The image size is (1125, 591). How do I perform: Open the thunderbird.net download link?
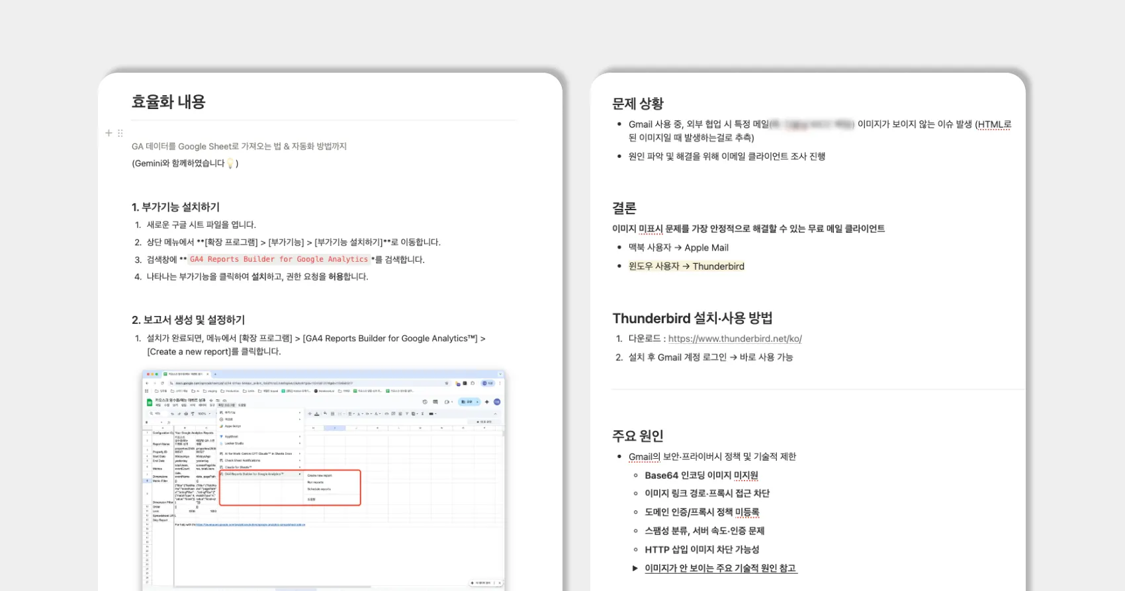tap(735, 338)
